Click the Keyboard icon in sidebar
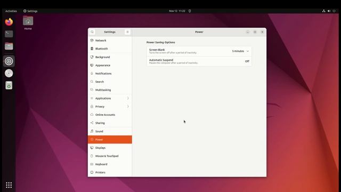Viewport: 341px width, 192px height. point(92,164)
